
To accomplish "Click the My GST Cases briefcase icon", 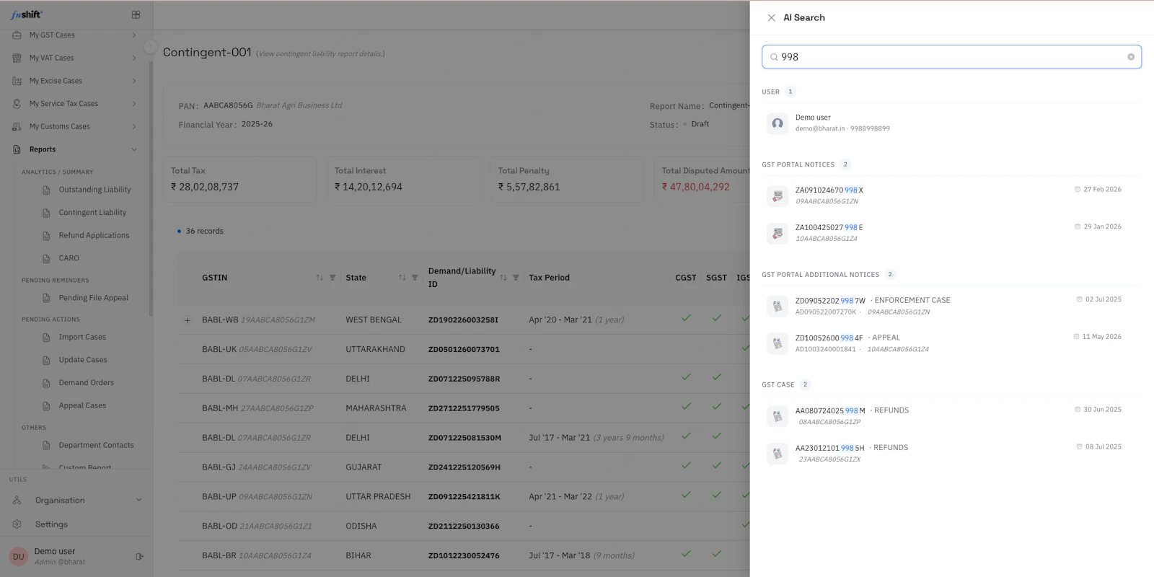I will (17, 35).
